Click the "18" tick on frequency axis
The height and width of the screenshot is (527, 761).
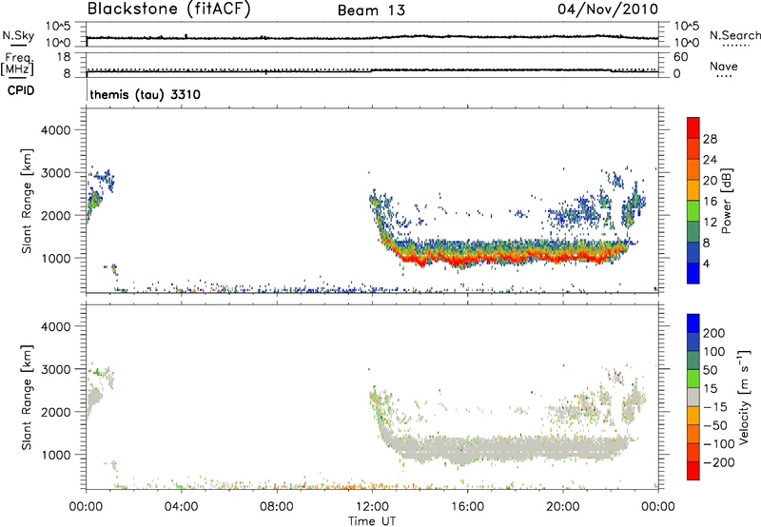click(64, 57)
